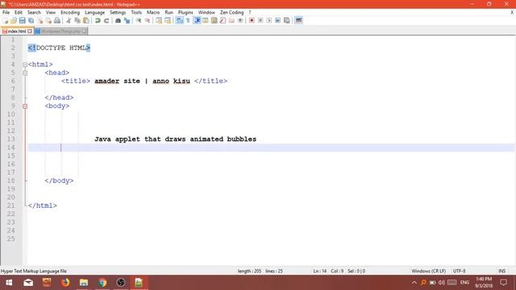Click the Open file toolbar icon
Image resolution: width=516 pixels, height=290 pixels.
tap(14, 20)
